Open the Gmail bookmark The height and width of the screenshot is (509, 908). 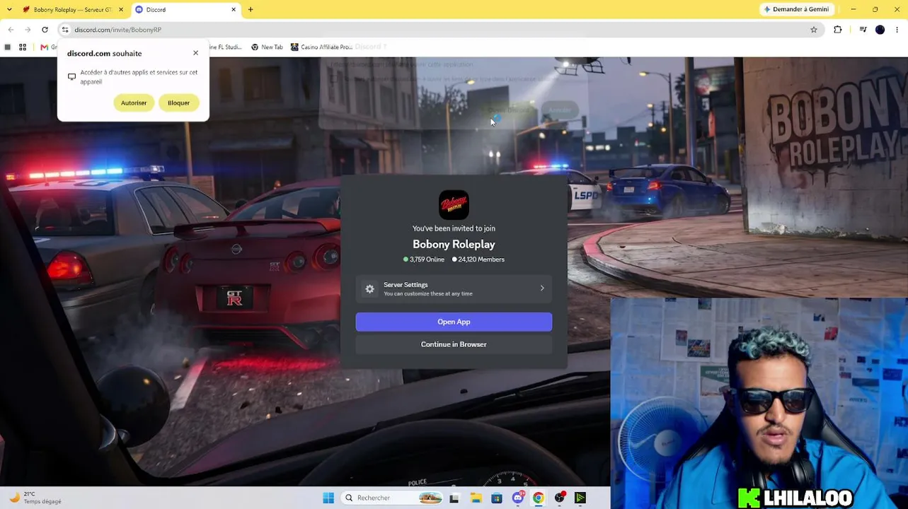coord(48,47)
